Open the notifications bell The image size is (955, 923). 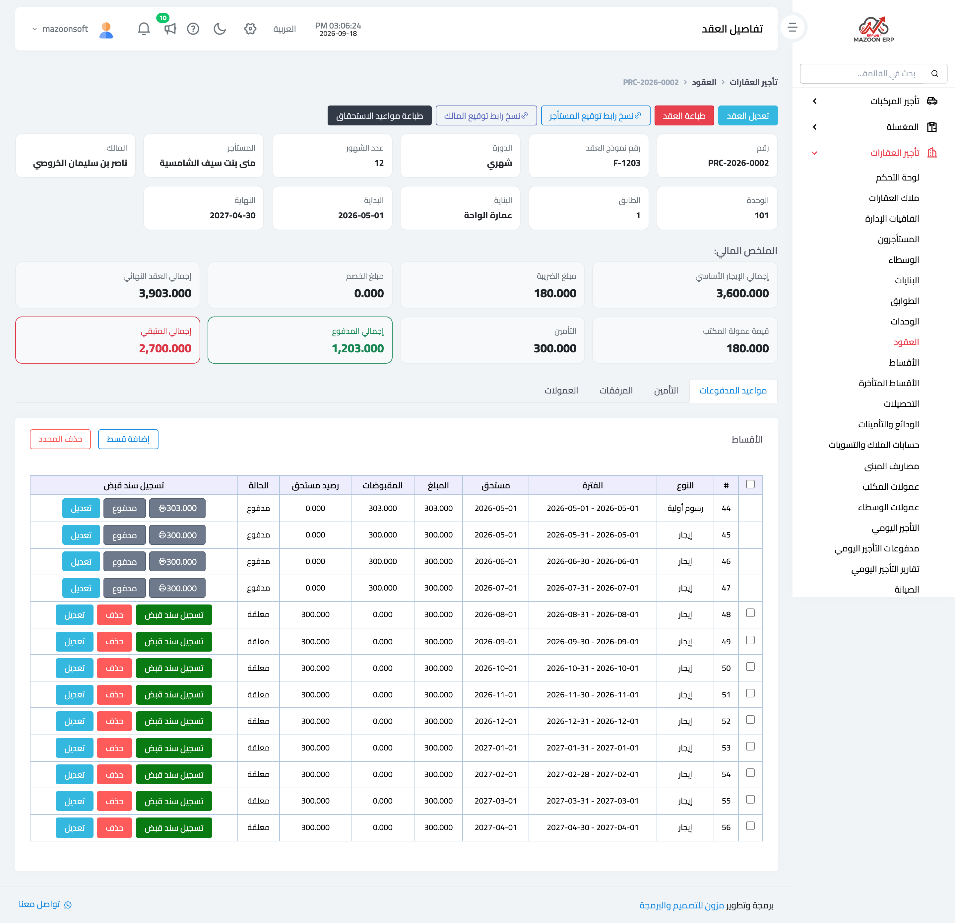click(143, 29)
